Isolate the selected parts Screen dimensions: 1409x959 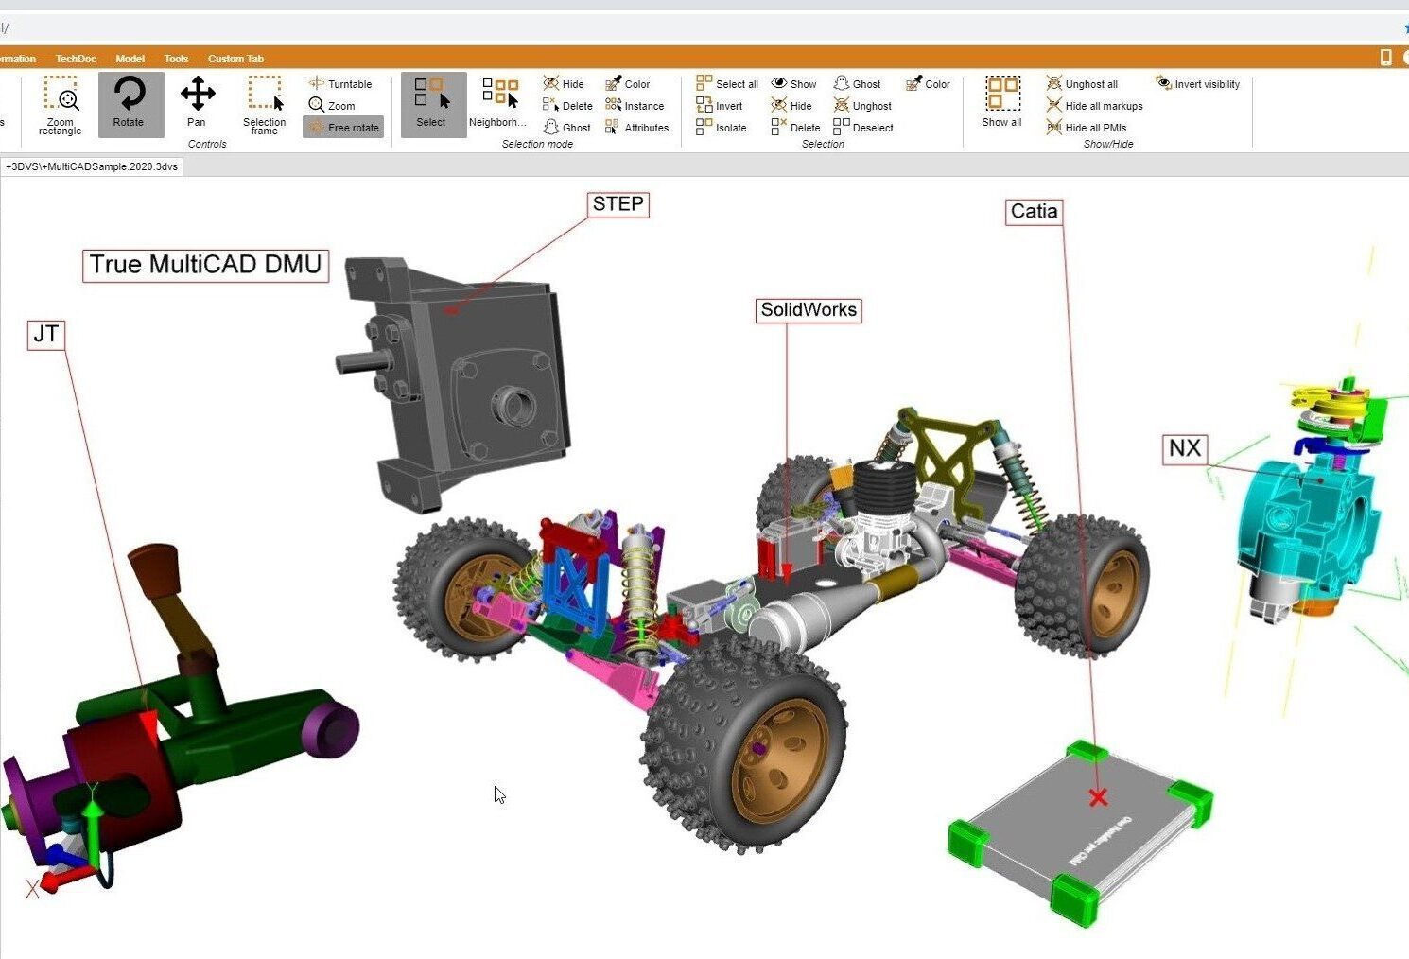click(722, 128)
